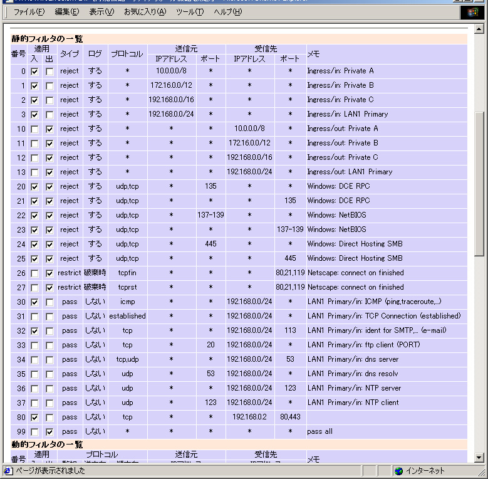The image size is (488, 479).
Task: Toggle 入 checkbox for filter 80
Action: 34,418
